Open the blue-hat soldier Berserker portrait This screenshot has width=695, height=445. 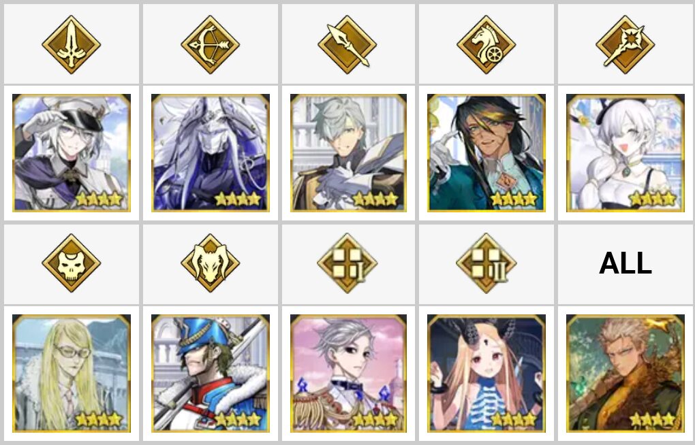click(210, 374)
